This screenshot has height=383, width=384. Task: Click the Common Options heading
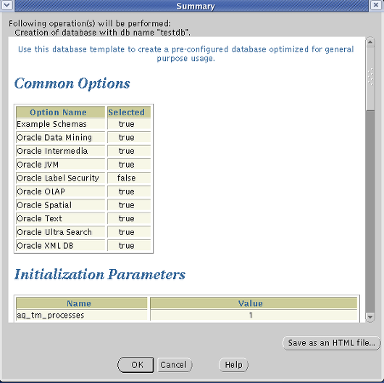click(x=72, y=83)
